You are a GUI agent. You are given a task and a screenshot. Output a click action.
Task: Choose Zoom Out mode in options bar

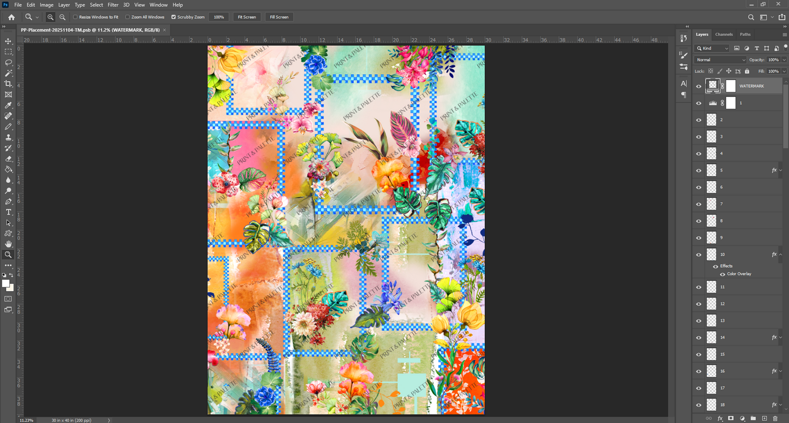click(62, 17)
